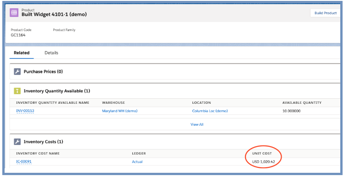
Task: Switch to the Details tab
Action: click(51, 53)
